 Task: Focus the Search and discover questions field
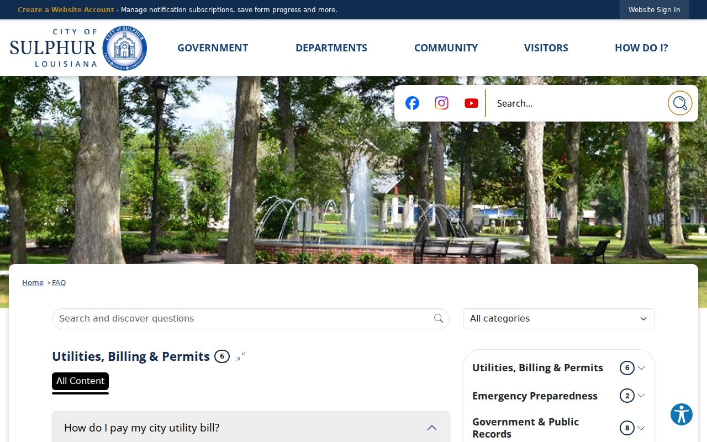251,319
